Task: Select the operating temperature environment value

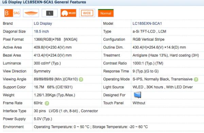Action: click(91, 127)
